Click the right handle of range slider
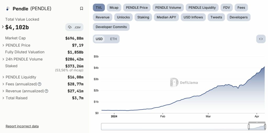The image size is (268, 133). pos(265,127)
